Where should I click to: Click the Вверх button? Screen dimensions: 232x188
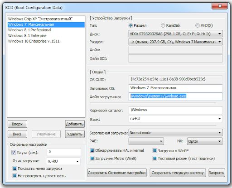click(17, 124)
